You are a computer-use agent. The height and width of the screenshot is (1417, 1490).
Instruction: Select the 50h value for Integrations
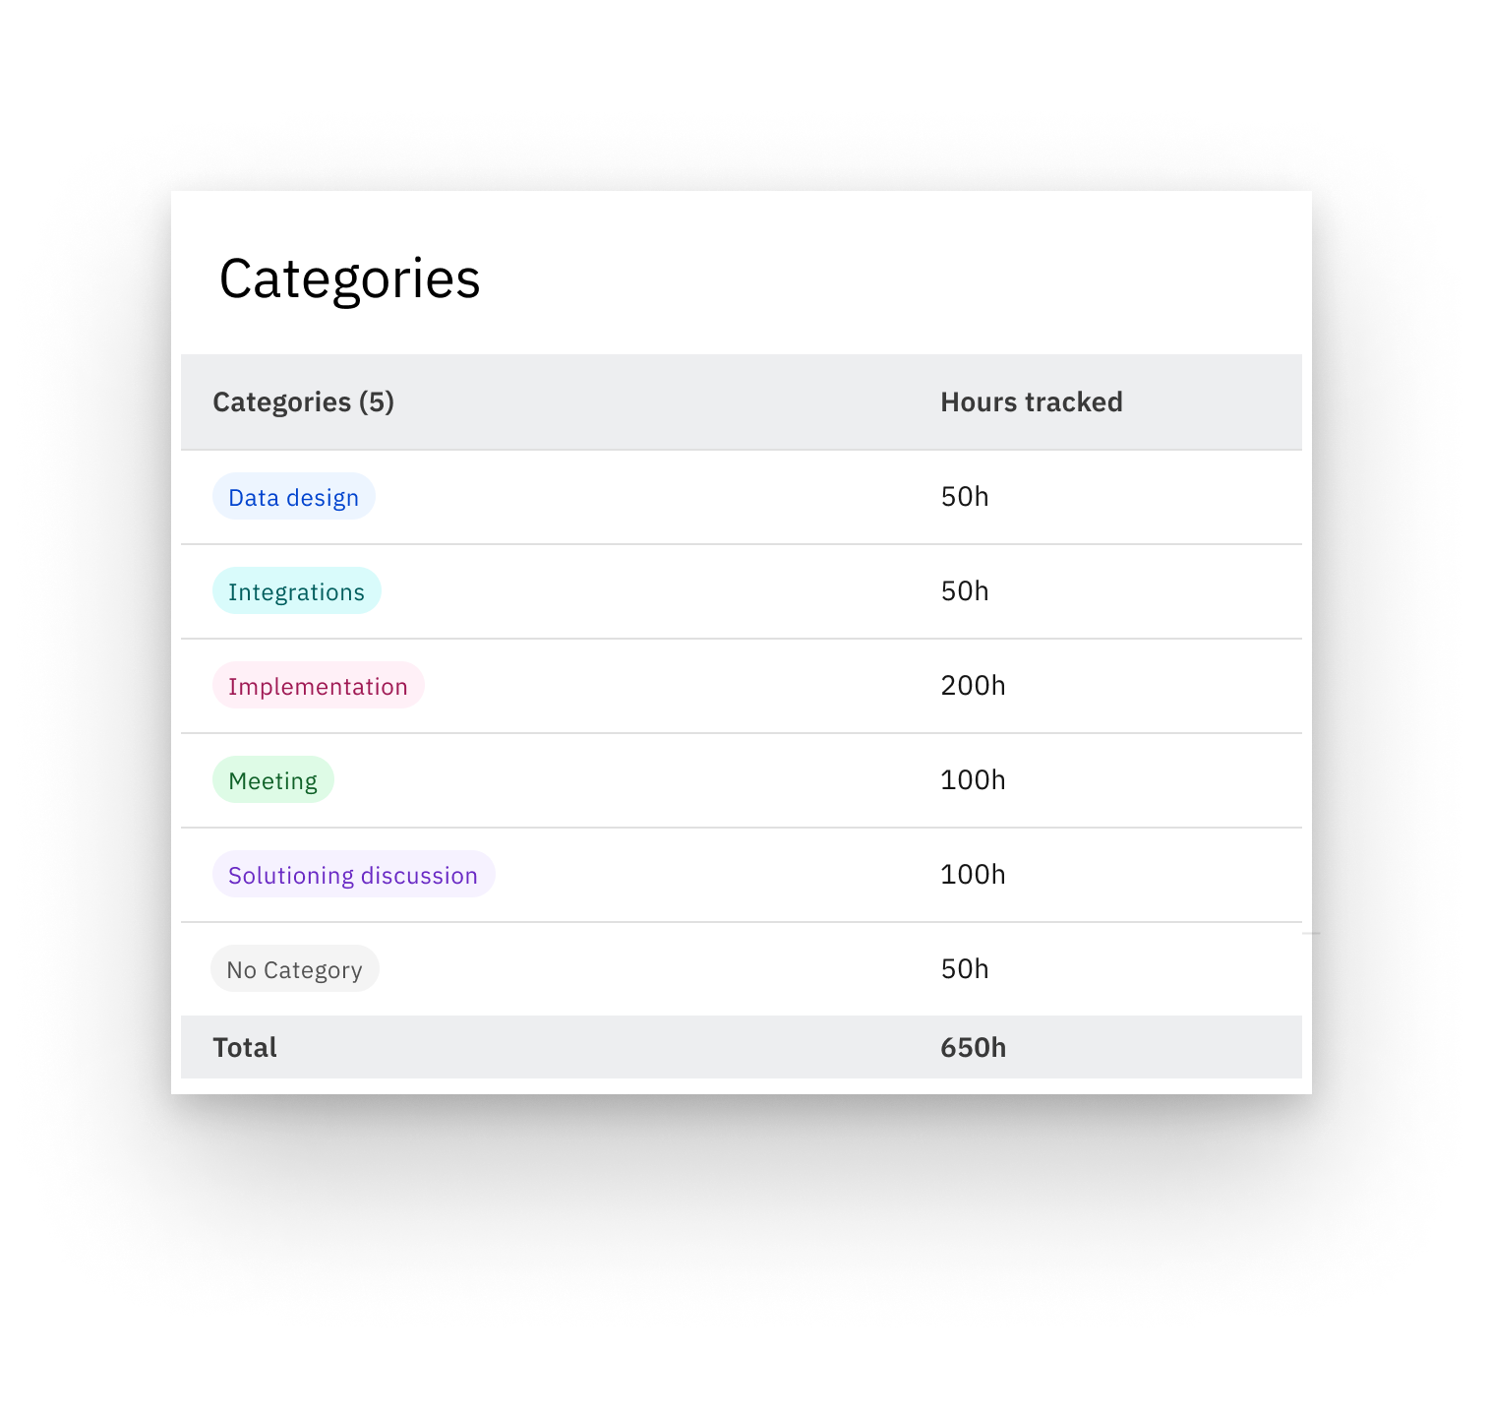964,591
